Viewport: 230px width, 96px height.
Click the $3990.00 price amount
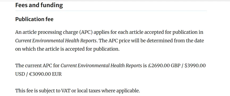click(195, 66)
